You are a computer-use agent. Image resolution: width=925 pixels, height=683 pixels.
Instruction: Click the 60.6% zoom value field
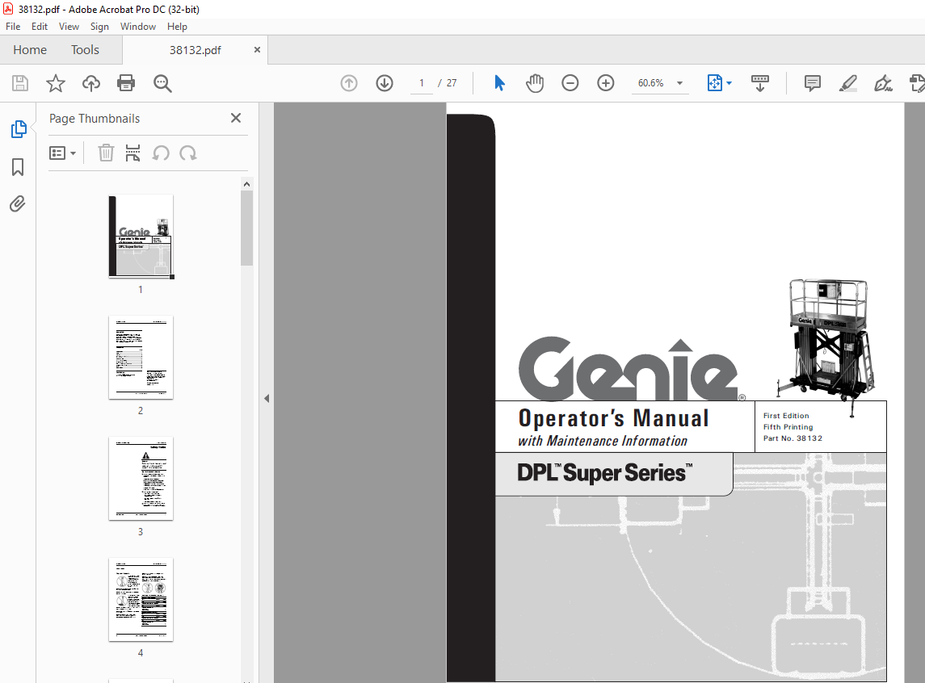coord(650,83)
